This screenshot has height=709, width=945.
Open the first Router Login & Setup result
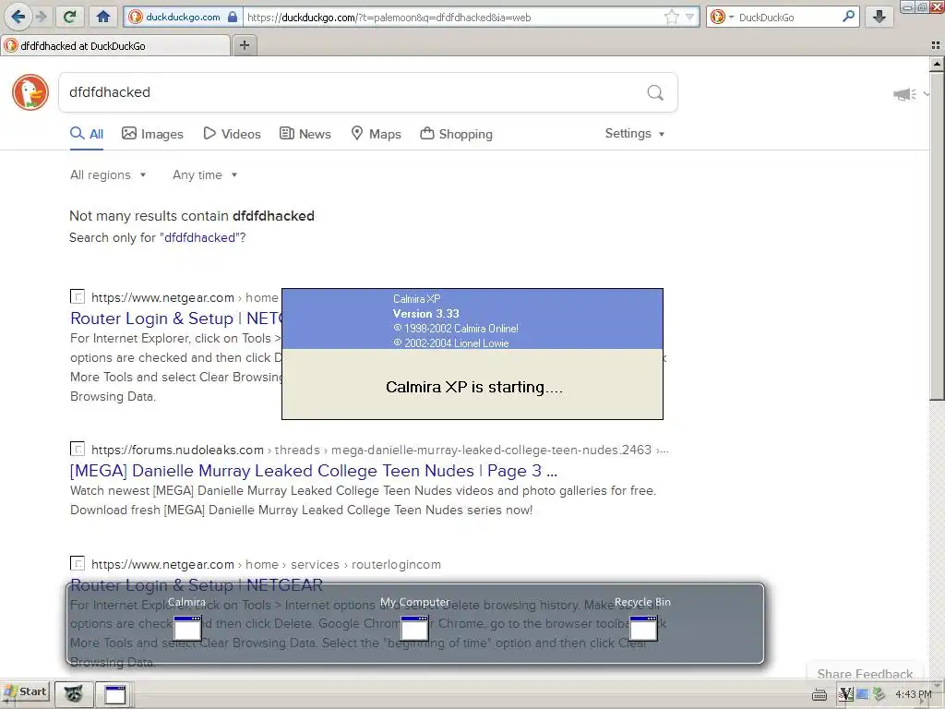click(x=176, y=318)
